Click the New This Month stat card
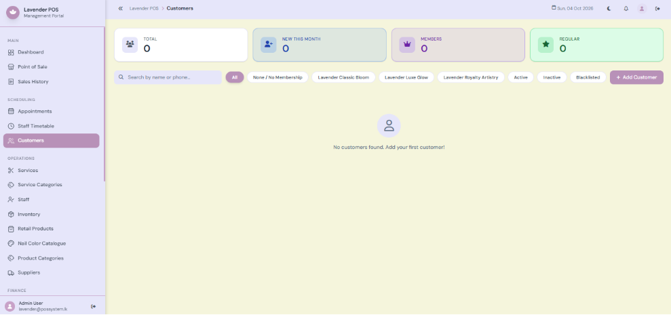 click(320, 45)
